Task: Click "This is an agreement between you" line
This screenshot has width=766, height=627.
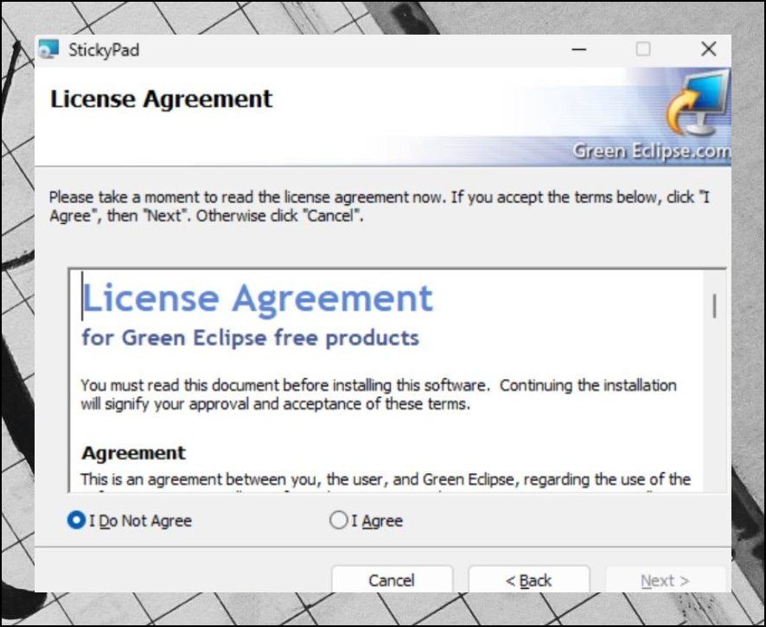Action: click(x=386, y=479)
